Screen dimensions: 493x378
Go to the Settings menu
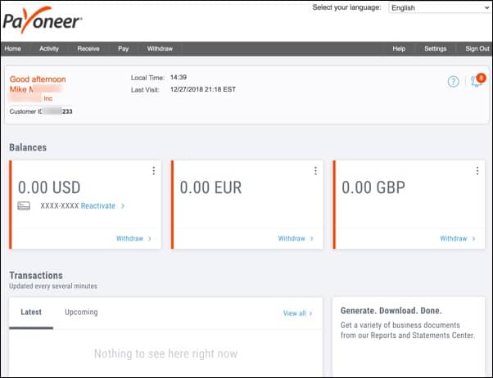[435, 49]
